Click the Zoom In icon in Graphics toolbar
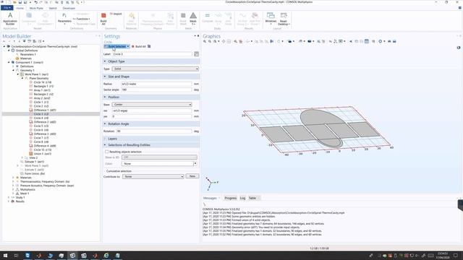This screenshot has width=463, height=260. 205,41
